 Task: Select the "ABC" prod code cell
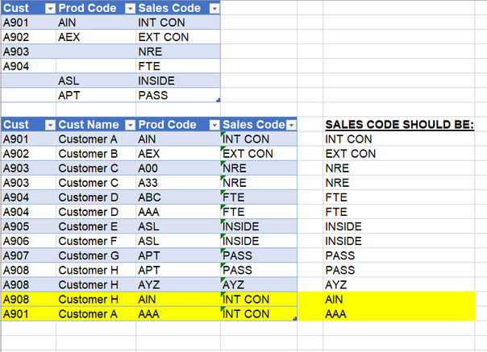tap(178, 197)
